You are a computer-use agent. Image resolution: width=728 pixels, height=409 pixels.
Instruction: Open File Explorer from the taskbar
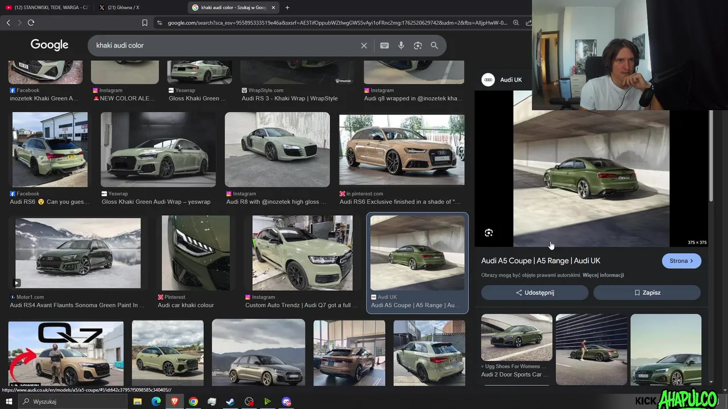point(137,402)
